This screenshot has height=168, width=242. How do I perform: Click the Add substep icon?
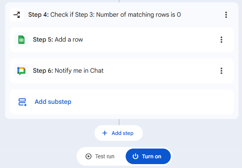(x=22, y=102)
